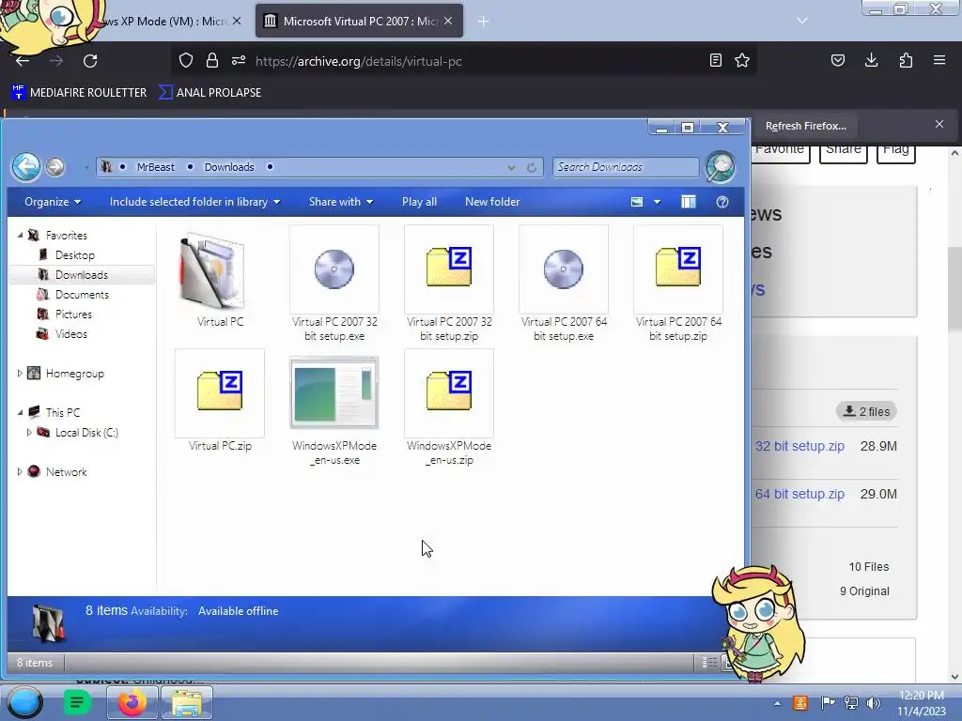Bookmark page with star icon
Screen dimensions: 962x721
pos(742,61)
